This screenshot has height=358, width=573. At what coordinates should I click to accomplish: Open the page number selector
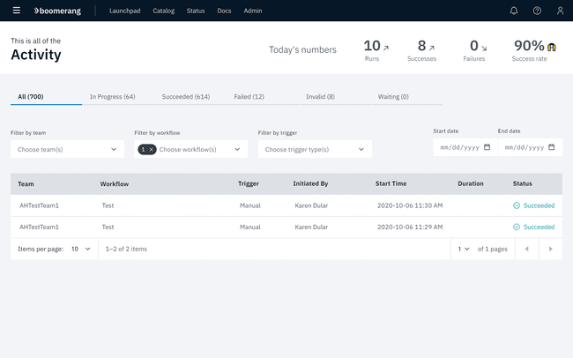pyautogui.click(x=464, y=249)
